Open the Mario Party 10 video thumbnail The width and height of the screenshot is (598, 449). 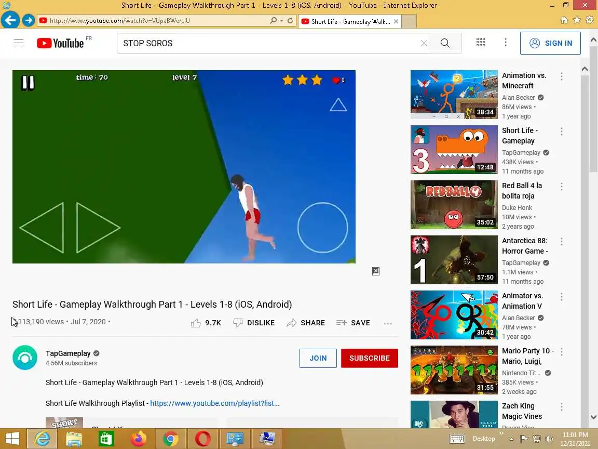[x=454, y=370]
